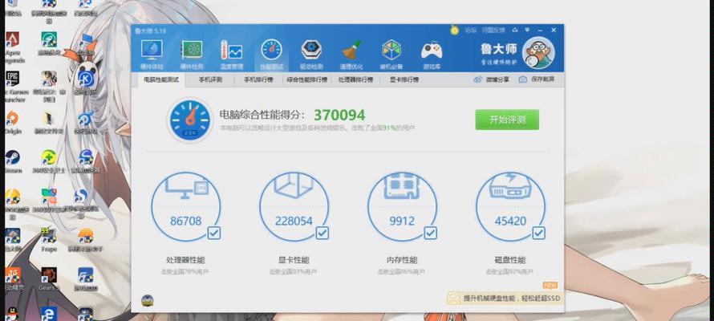This screenshot has height=321, width=714.
Task: Switch to 处理器排行榜 tab
Action: click(355, 79)
